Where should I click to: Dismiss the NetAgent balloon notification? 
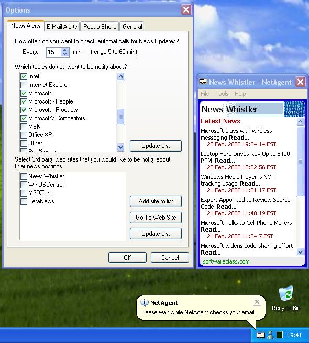257,302
